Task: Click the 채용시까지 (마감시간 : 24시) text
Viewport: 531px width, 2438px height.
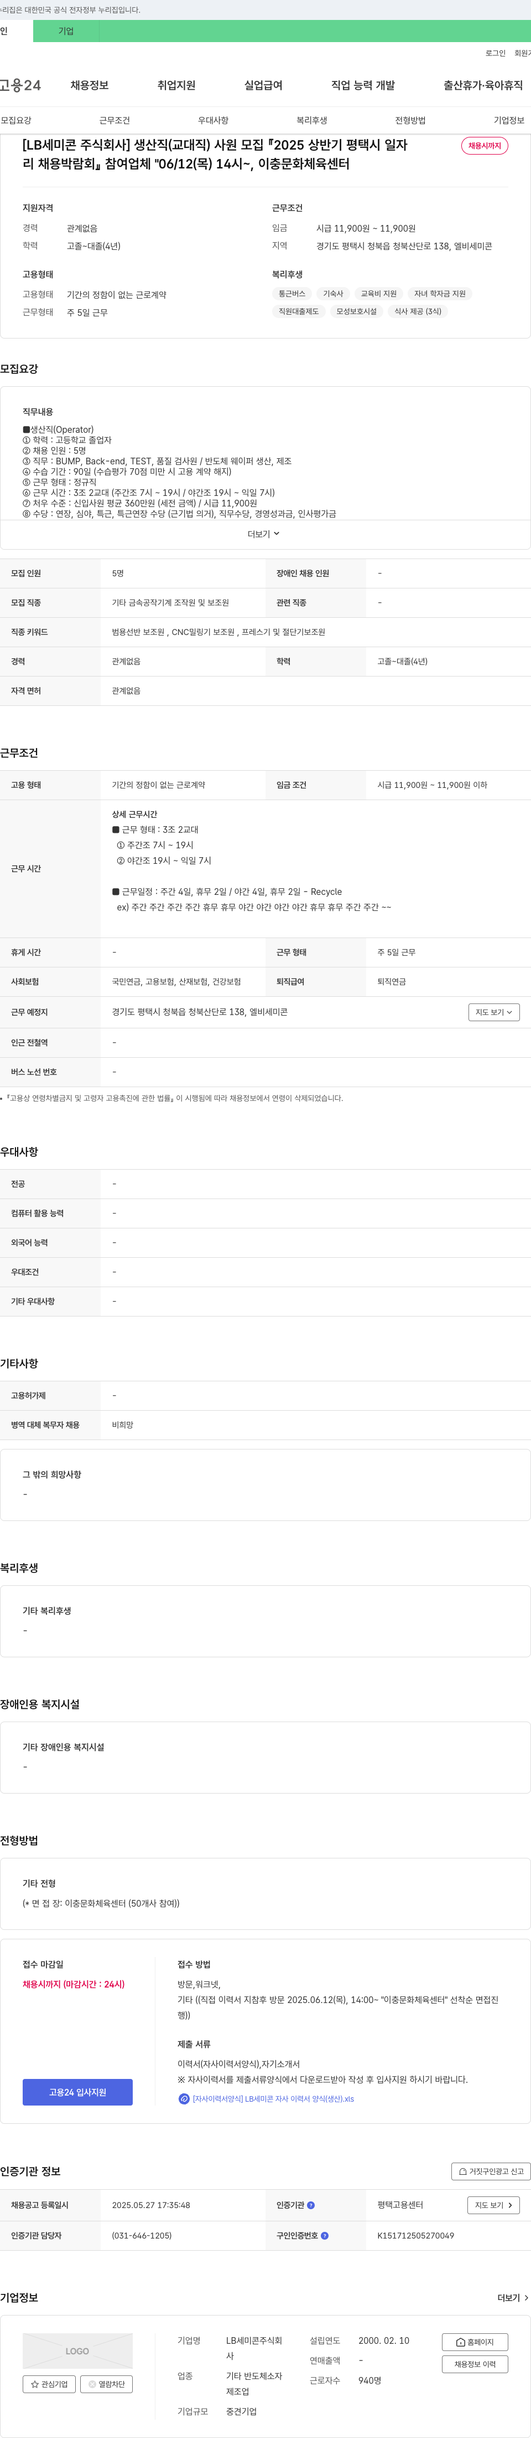Action: [74, 1984]
